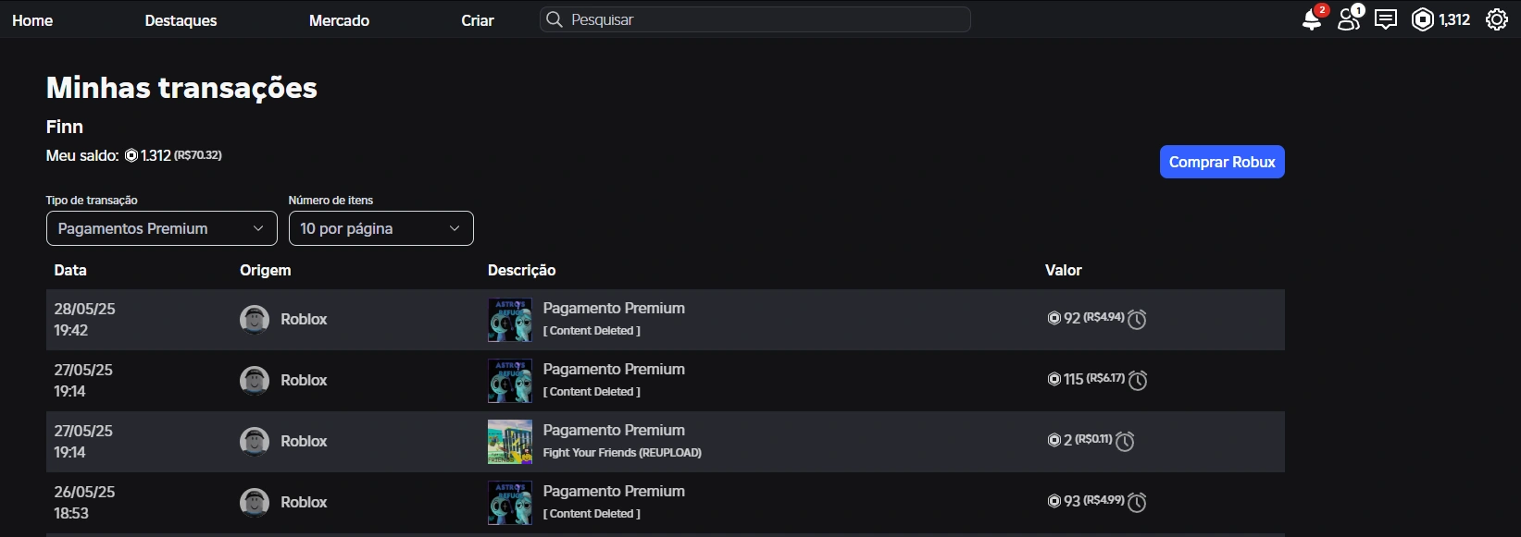Click the pending clock icon beside 92 Robux
The height and width of the screenshot is (537, 1521).
coord(1138,319)
